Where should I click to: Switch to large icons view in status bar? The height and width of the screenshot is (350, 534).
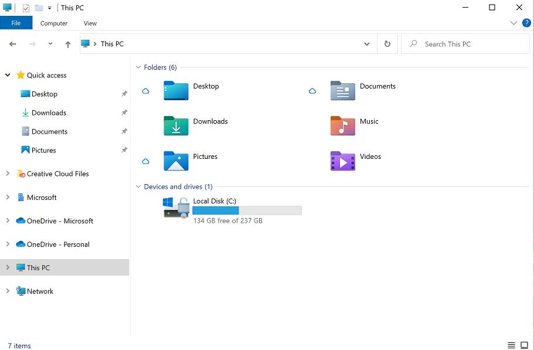click(x=524, y=345)
